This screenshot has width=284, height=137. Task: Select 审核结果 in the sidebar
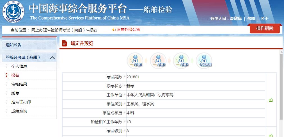point(19,84)
